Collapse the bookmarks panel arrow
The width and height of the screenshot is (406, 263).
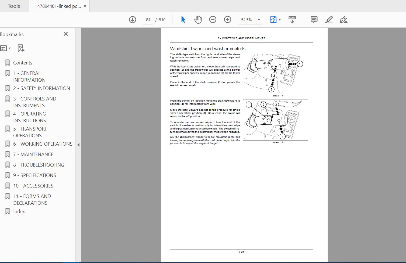click(x=78, y=145)
